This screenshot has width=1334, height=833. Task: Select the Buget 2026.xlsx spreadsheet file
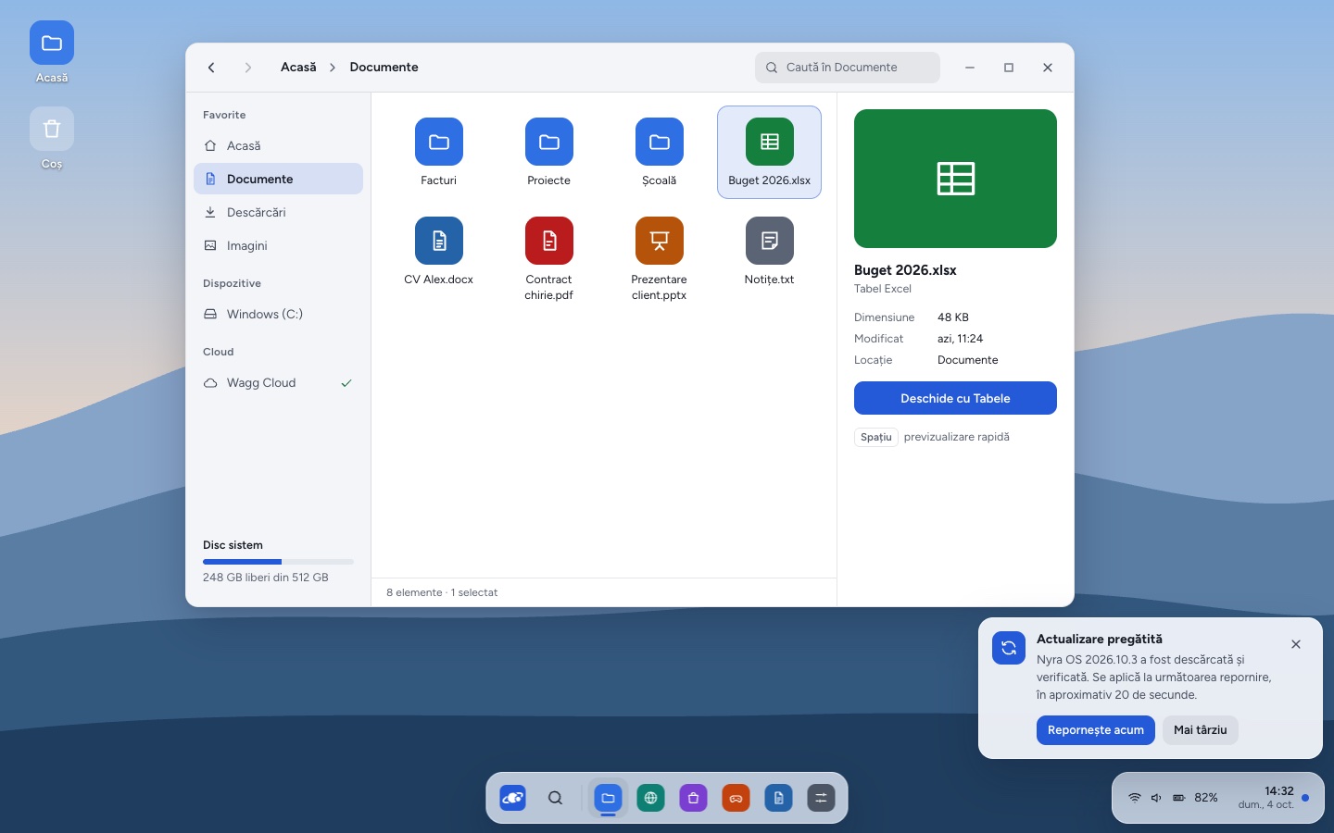pyautogui.click(x=769, y=152)
